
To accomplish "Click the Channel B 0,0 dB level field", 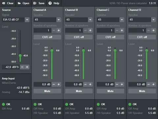I will [x=74, y=84].
